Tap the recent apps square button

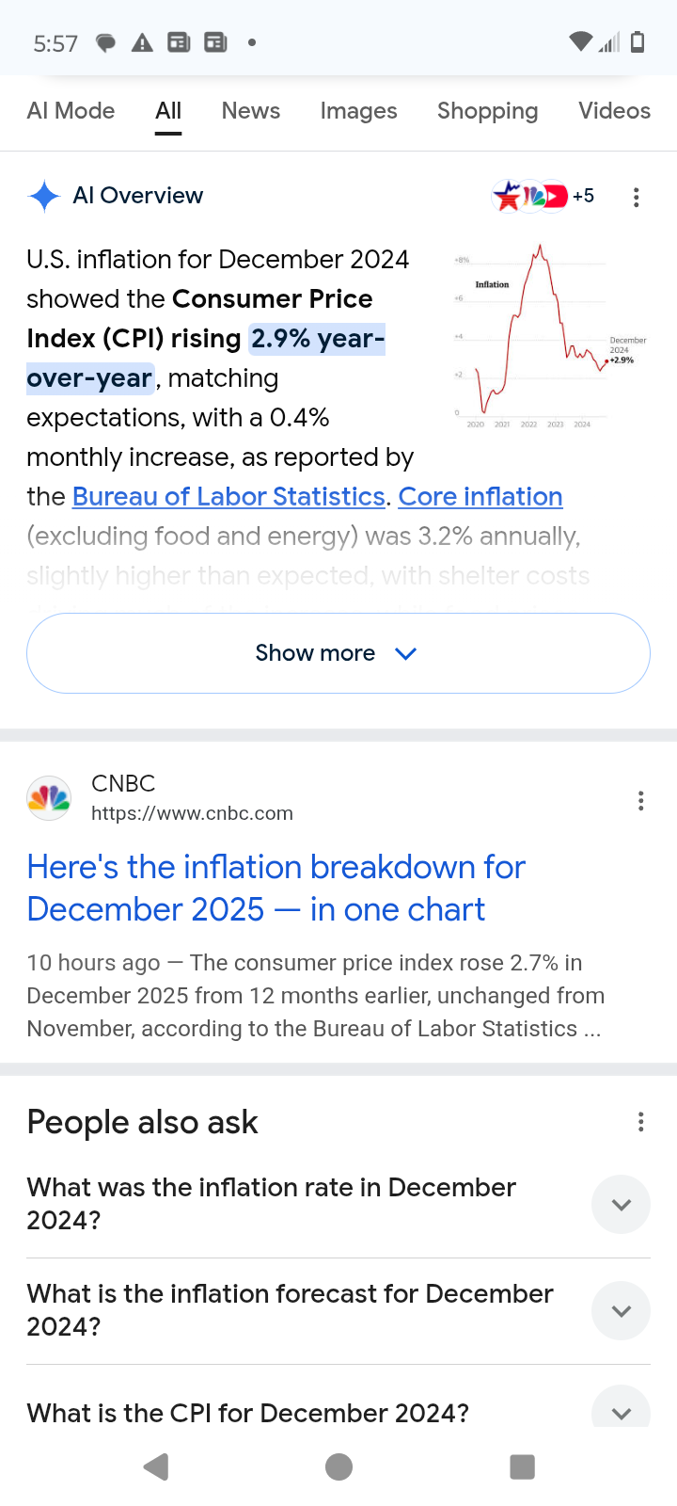(522, 1466)
